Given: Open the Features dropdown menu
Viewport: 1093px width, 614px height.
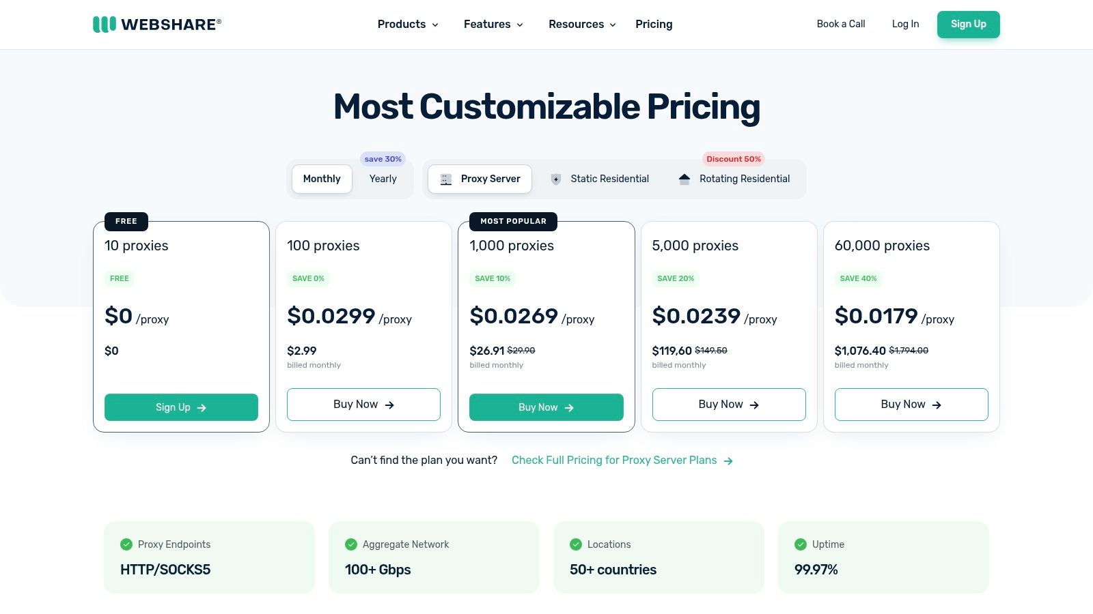Looking at the screenshot, I should tap(493, 25).
